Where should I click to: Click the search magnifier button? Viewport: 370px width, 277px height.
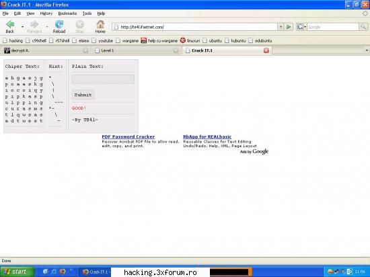[x=363, y=27]
